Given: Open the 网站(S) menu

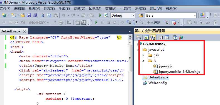Looking at the screenshot, I should [x=49, y=9].
